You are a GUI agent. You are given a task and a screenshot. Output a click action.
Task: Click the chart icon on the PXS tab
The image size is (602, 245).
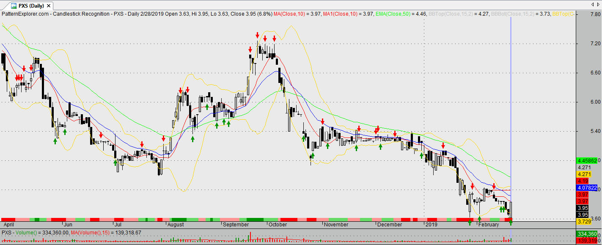click(x=14, y=6)
